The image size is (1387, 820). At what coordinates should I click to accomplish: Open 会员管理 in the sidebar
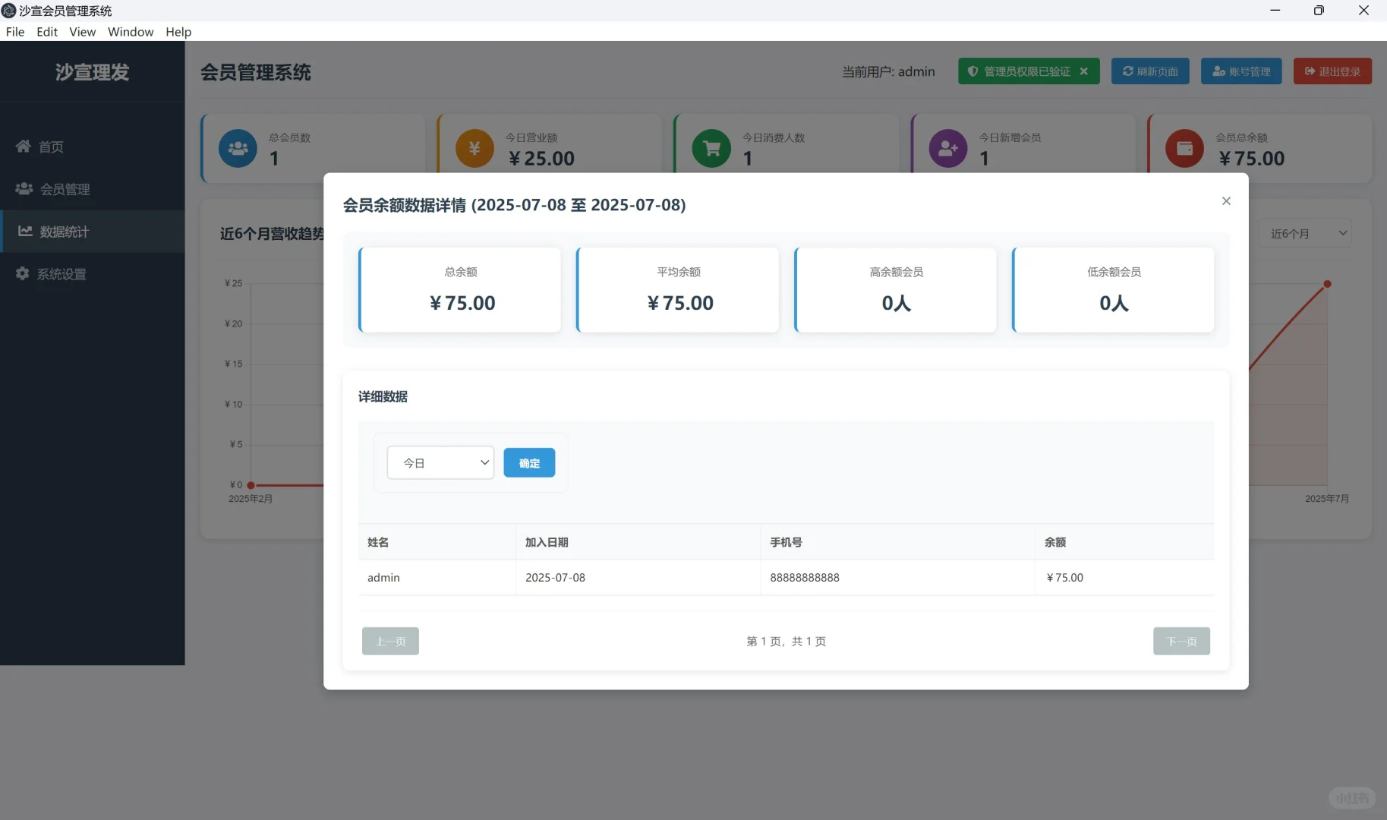[92, 189]
